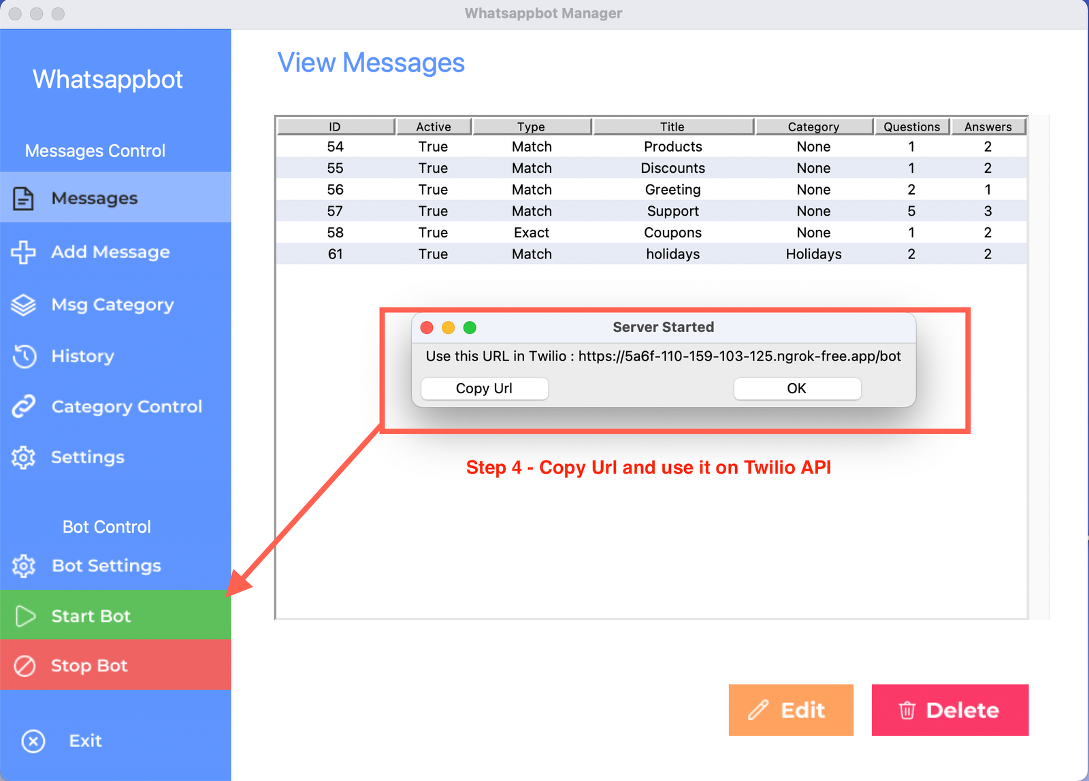
Task: Click the pink Delete button
Action: coord(949,710)
